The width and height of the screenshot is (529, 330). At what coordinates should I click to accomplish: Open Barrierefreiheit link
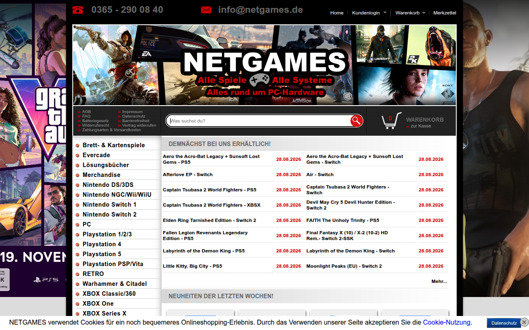pyautogui.click(x=136, y=121)
